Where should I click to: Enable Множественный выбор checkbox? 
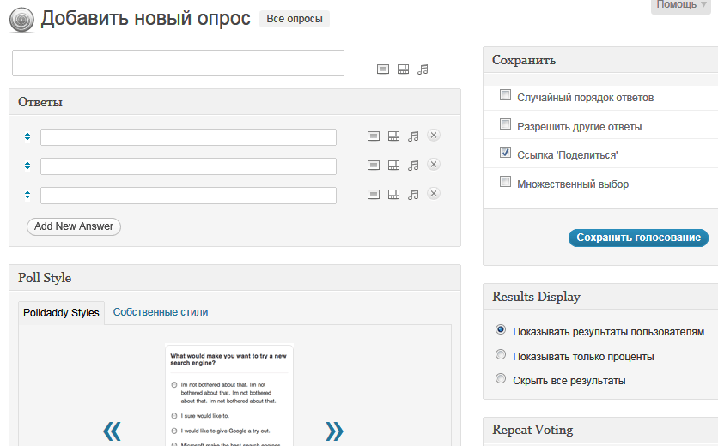(x=505, y=182)
